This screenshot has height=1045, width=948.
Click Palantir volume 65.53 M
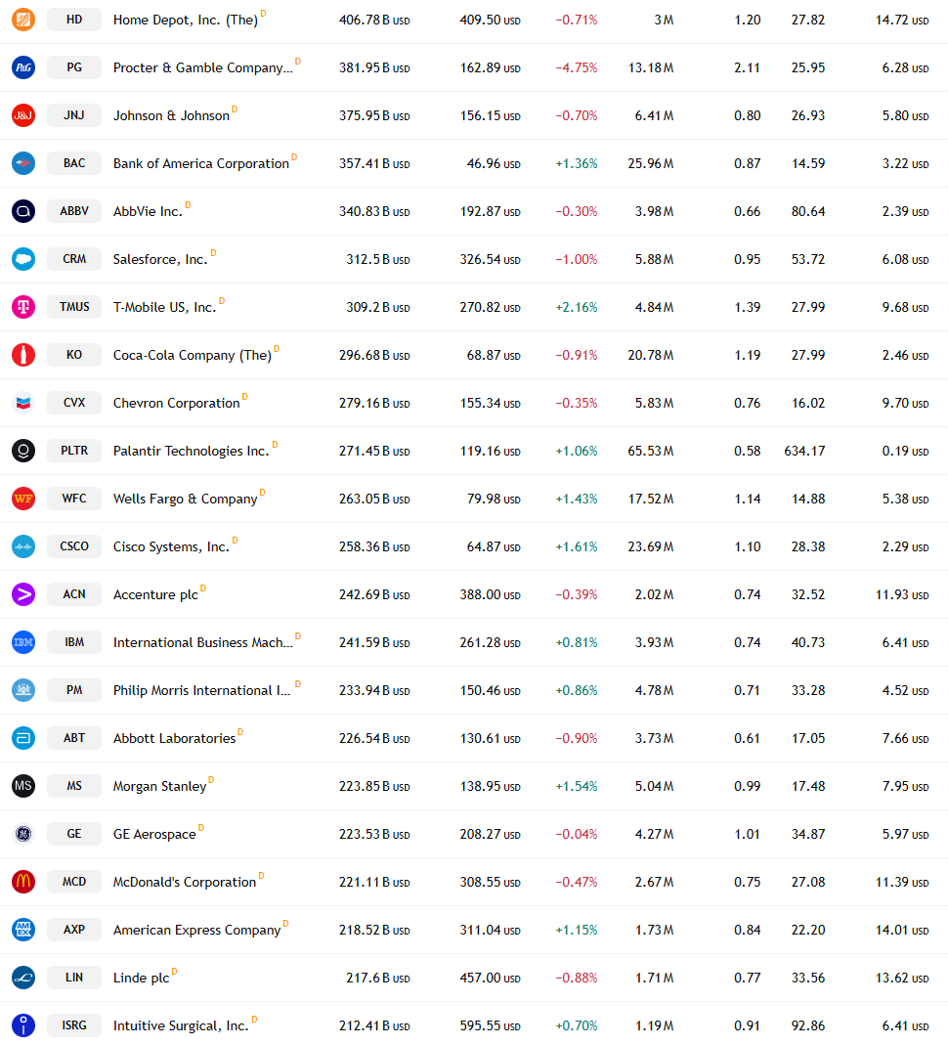pos(651,452)
